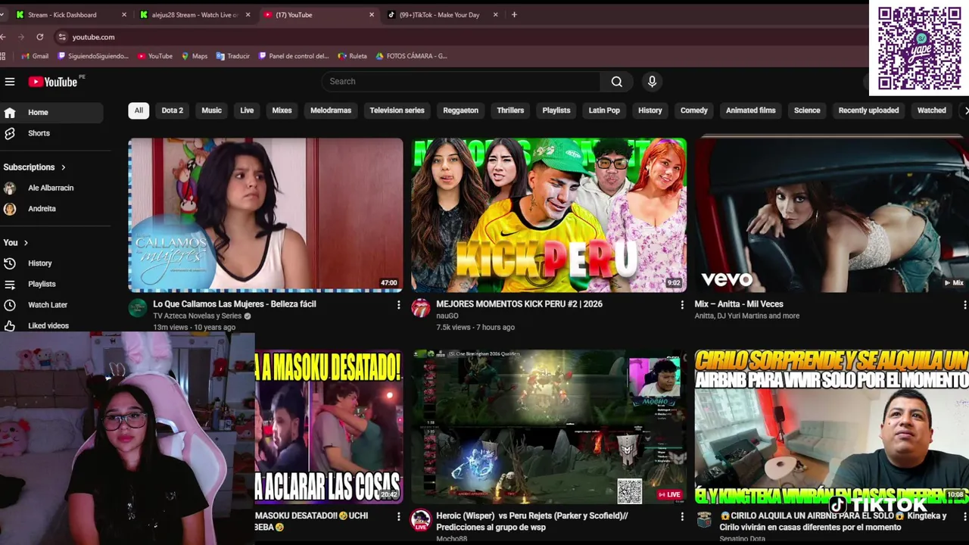The height and width of the screenshot is (545, 969).
Task: Filter by Comedy chip
Action: [x=693, y=111]
